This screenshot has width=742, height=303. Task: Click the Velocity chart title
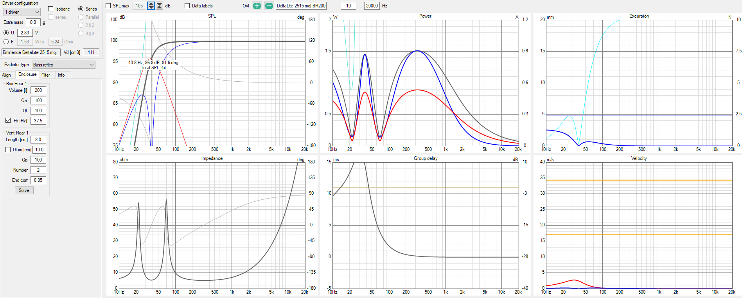tap(639, 158)
